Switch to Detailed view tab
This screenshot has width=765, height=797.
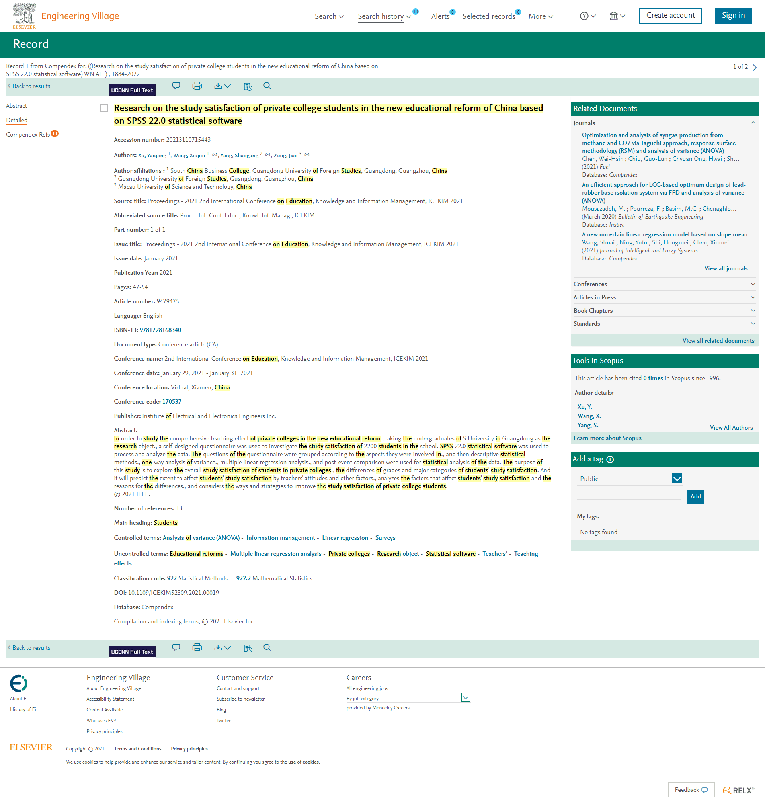click(x=17, y=120)
